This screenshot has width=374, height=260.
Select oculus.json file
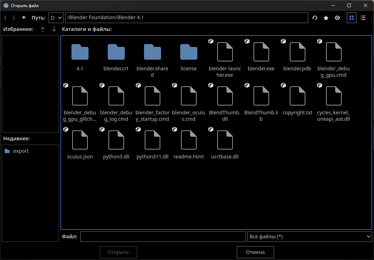(x=80, y=144)
